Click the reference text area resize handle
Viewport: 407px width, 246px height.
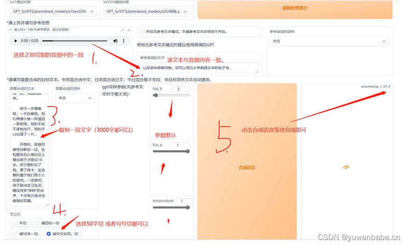point(257,71)
